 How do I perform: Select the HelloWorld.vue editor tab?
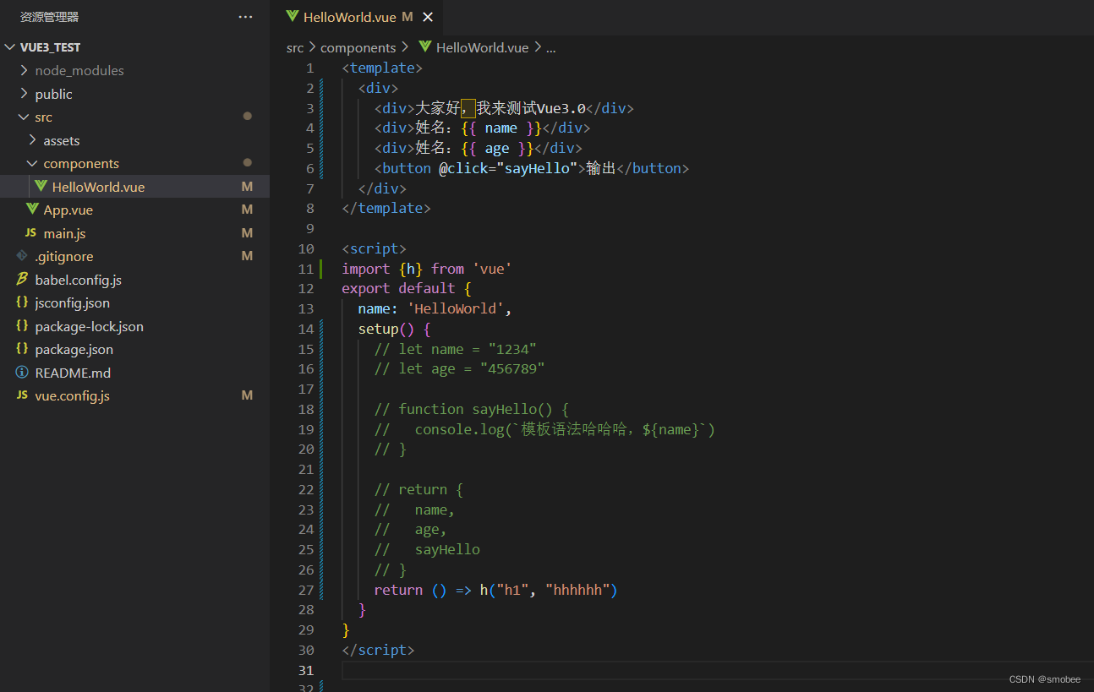357,17
